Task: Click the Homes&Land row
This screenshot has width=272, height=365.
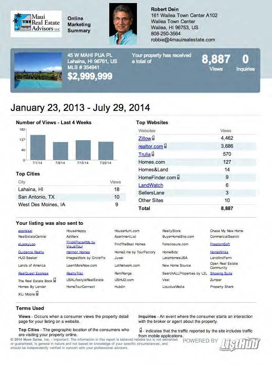Action: (x=196, y=170)
